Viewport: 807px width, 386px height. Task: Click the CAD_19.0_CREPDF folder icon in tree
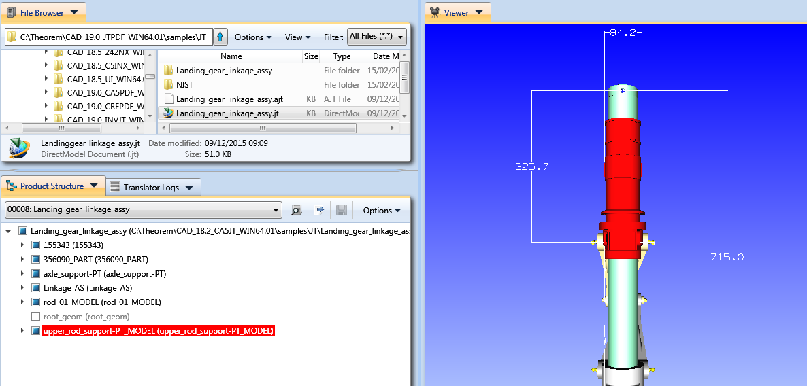pyautogui.click(x=58, y=107)
